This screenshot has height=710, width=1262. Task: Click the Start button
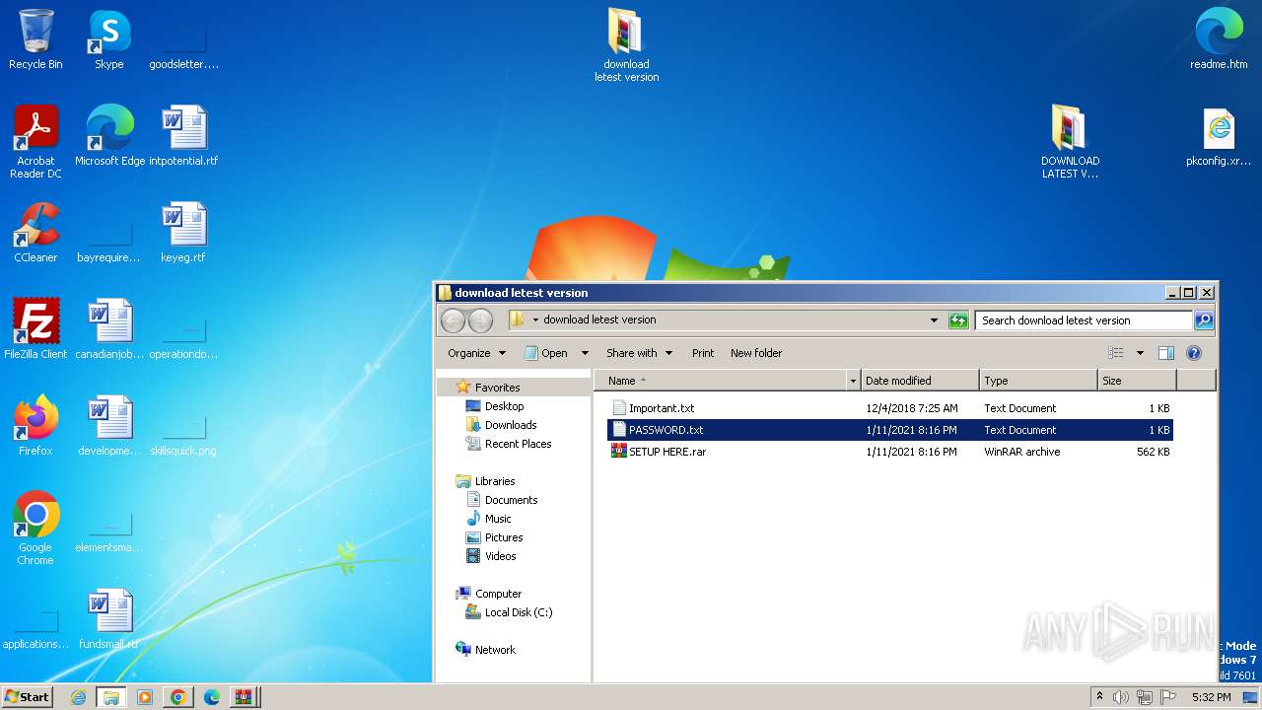tap(28, 697)
